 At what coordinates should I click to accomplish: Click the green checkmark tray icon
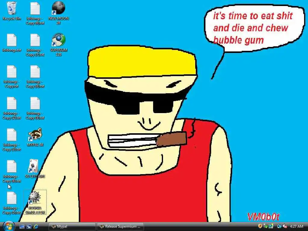[265, 226]
